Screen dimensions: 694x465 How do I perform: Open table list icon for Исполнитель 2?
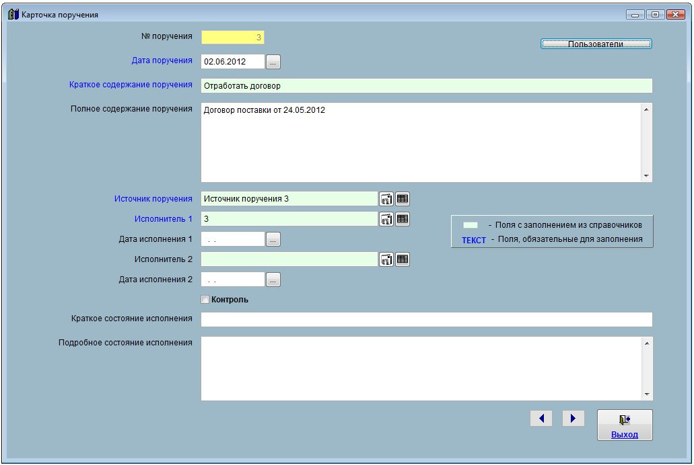[403, 259]
